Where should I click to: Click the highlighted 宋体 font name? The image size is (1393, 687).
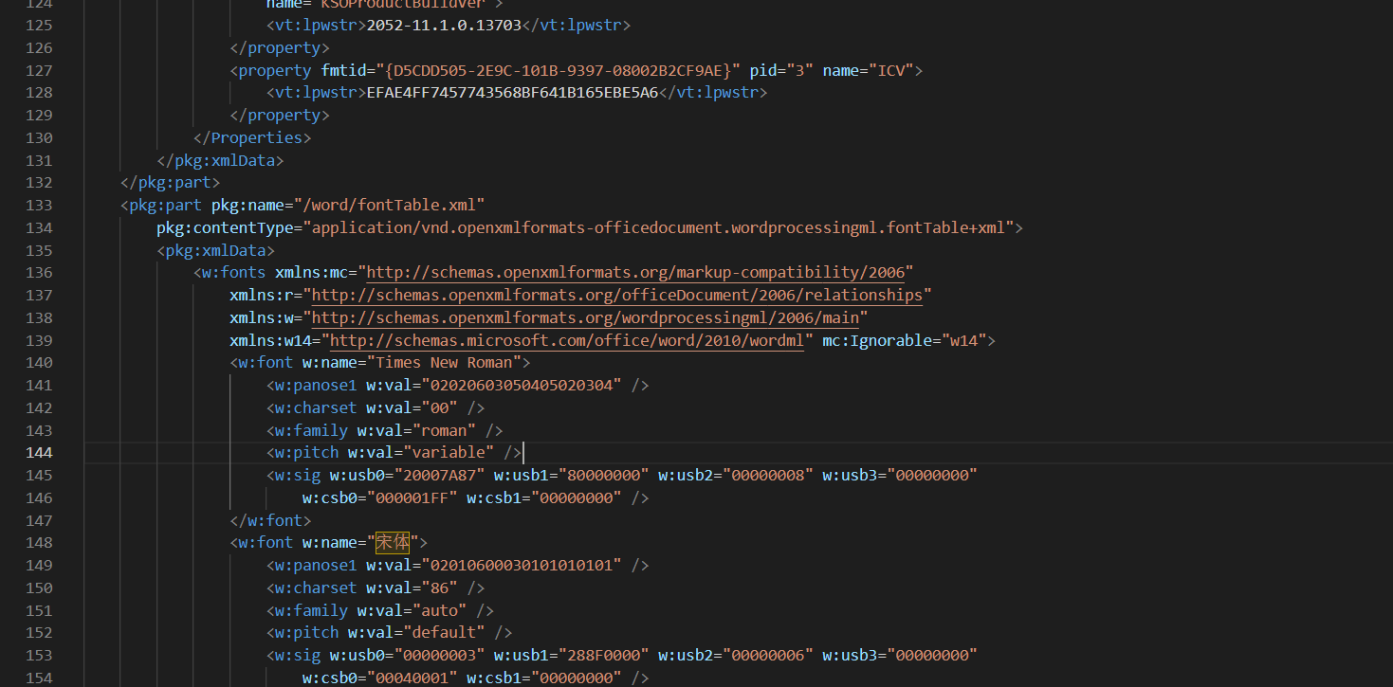[x=393, y=543]
